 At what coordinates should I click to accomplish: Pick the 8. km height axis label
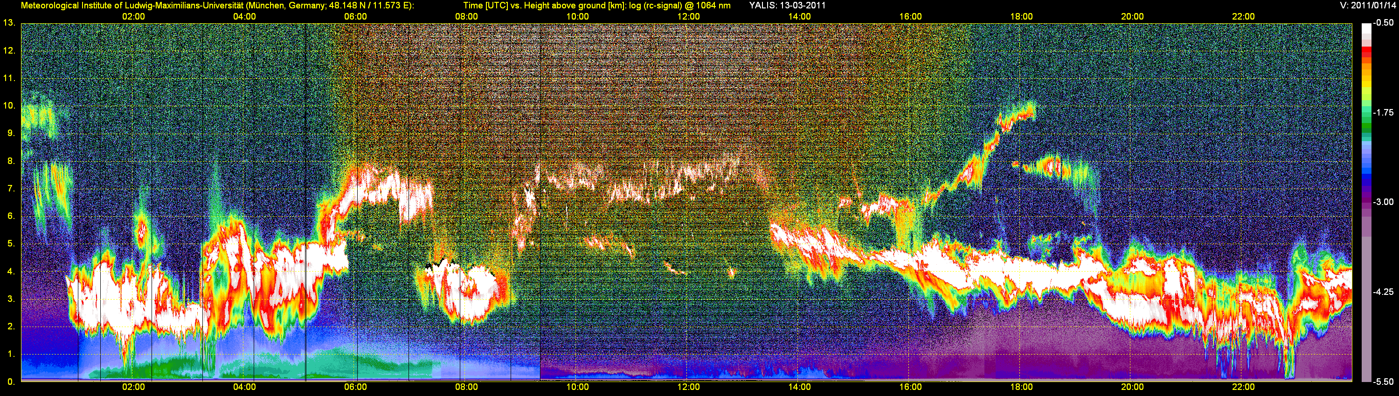[11, 161]
